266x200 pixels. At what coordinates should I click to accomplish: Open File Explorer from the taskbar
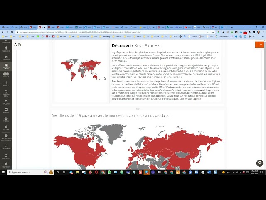[77, 172]
